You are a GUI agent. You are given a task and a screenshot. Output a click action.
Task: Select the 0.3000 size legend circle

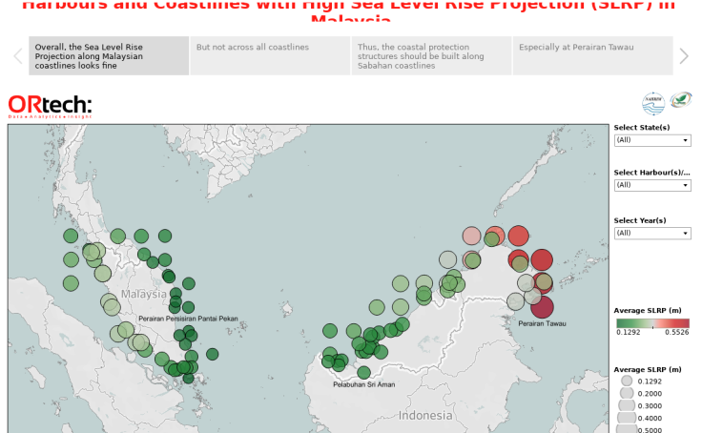[627, 405]
